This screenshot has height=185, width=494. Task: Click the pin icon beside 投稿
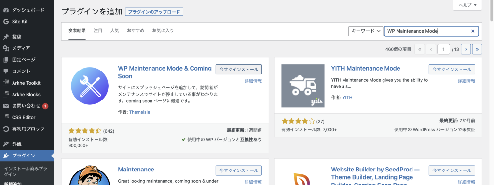click(6, 37)
